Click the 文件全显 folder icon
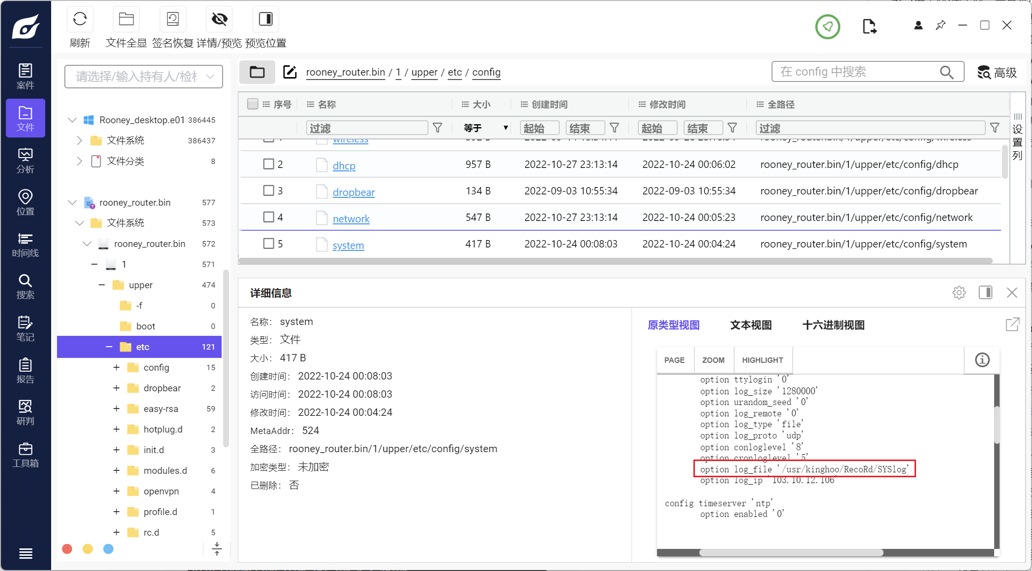1032x571 pixels. point(126,19)
